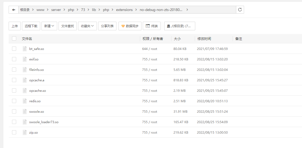Tick the select-all checkbox in header
This screenshot has width=302, height=148.
14,39
